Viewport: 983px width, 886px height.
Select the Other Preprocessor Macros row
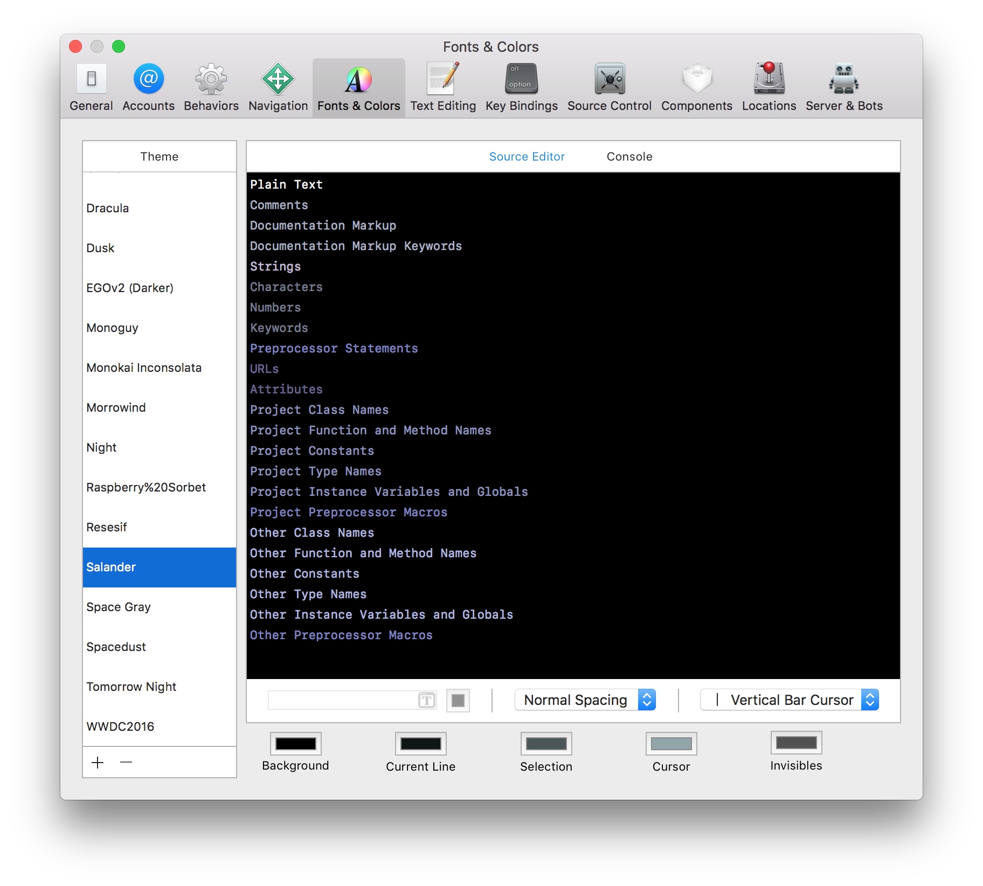(573, 635)
